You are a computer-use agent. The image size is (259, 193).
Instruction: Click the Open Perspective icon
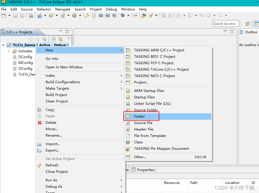point(248,24)
